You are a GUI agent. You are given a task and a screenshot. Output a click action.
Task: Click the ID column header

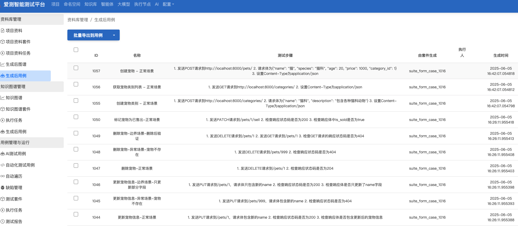pyautogui.click(x=96, y=55)
